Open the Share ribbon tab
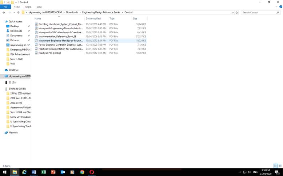Screen dimensions: 283x176 (28, 7)
